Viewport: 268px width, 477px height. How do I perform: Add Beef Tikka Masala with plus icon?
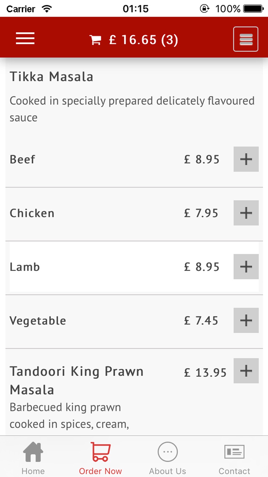pos(246,159)
